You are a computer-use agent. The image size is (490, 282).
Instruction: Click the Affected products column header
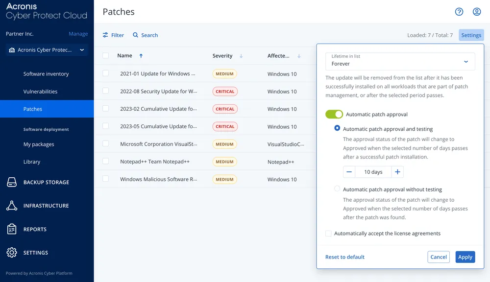coord(278,56)
